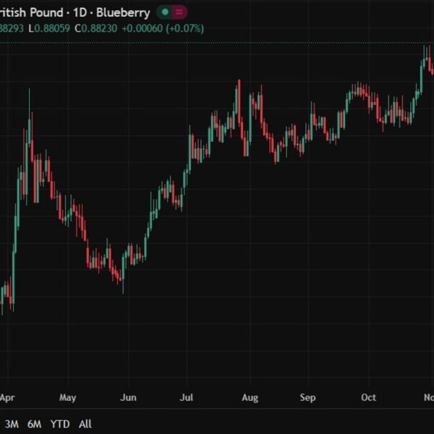Click the Aug label on time axis

click(250, 398)
